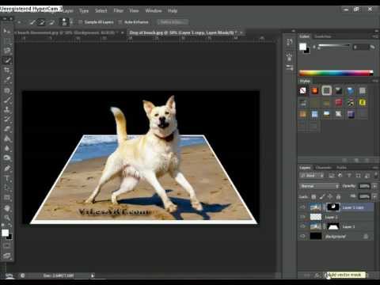Image resolution: width=380 pixels, height=285 pixels.
Task: Open the Opacity slider arrow
Action: coord(374,186)
